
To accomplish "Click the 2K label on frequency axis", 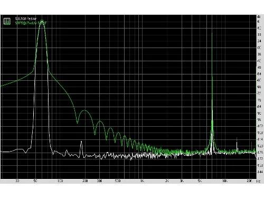I will coord(167,181).
